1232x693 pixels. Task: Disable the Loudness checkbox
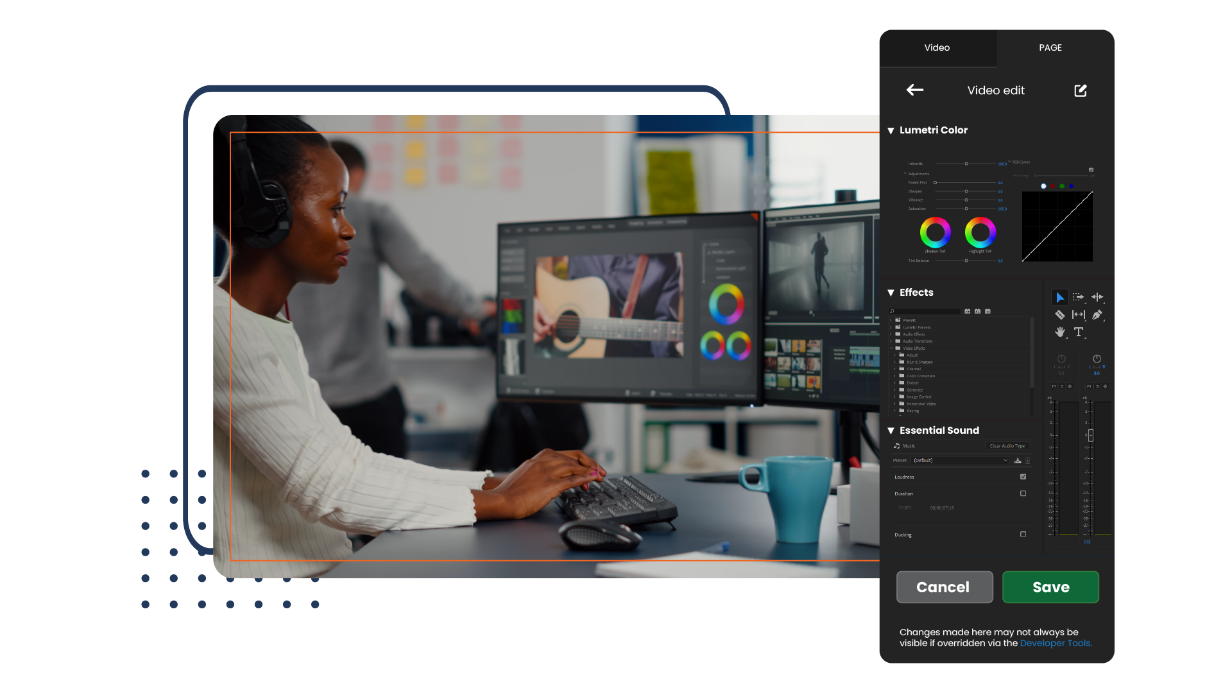tap(1023, 477)
